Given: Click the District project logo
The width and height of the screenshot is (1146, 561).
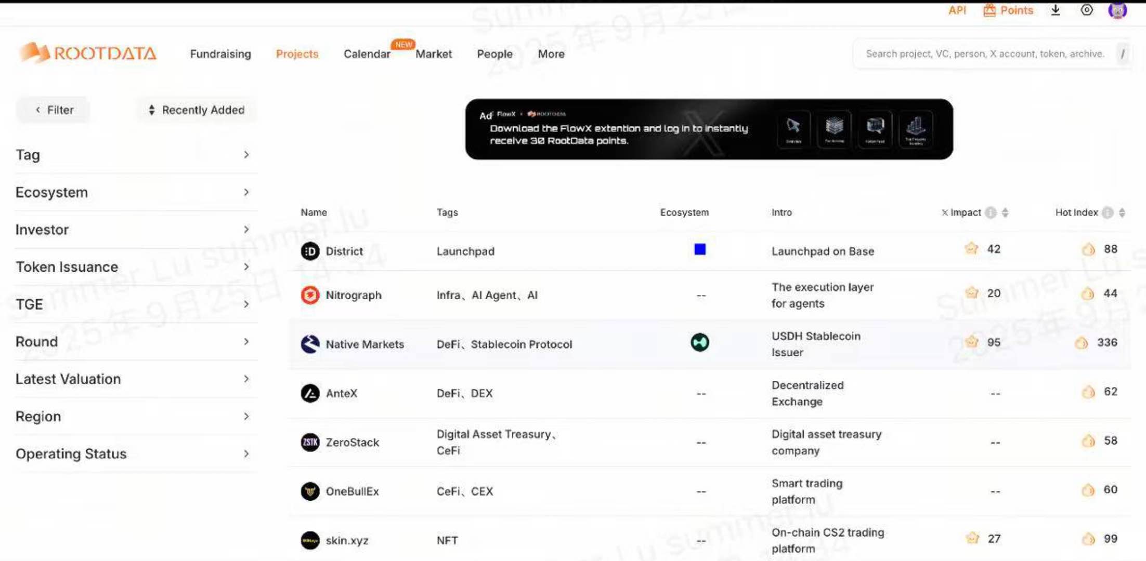Looking at the screenshot, I should click(x=310, y=251).
